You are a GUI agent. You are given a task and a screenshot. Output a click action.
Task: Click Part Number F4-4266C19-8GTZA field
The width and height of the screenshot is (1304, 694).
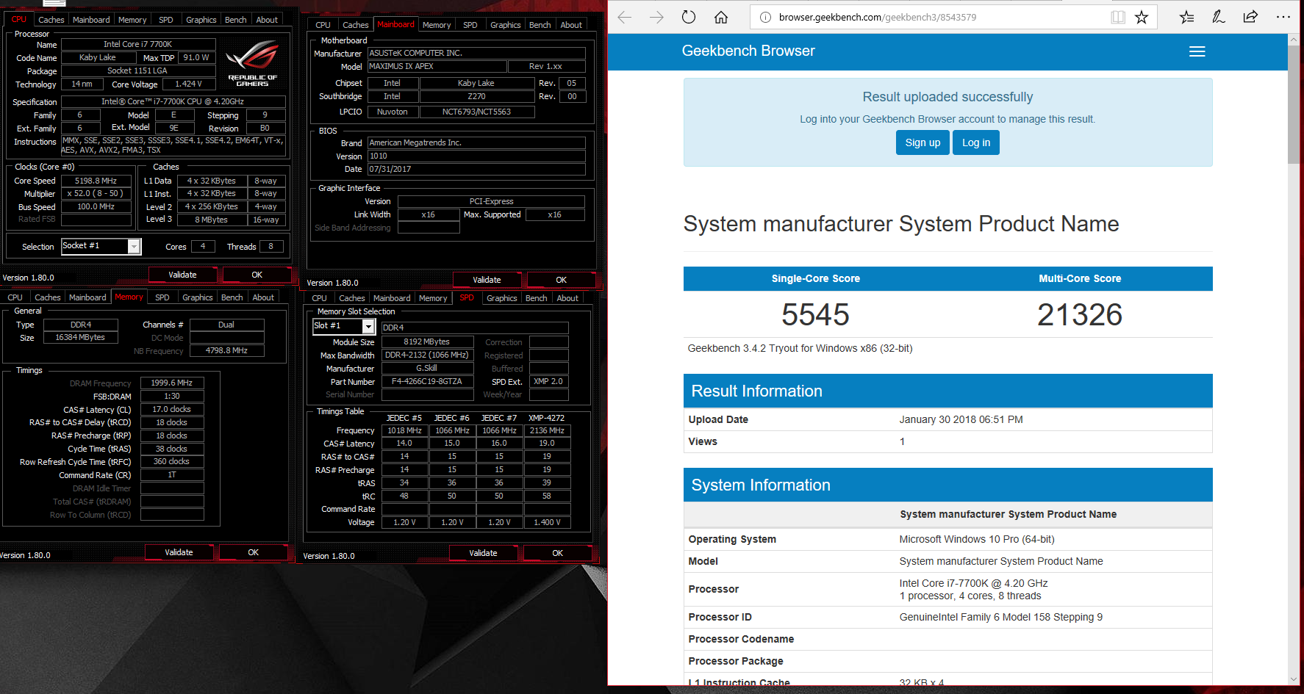pyautogui.click(x=426, y=382)
